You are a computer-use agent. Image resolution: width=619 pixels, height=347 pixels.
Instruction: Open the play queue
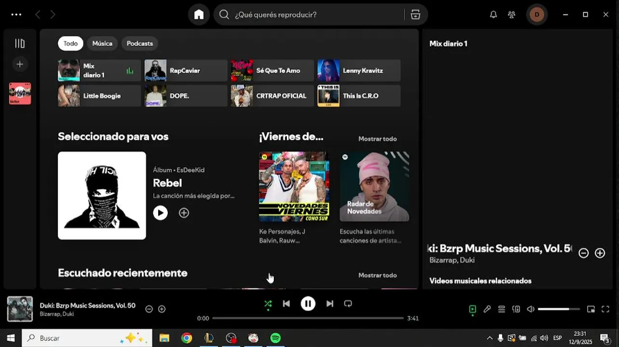tap(501, 309)
